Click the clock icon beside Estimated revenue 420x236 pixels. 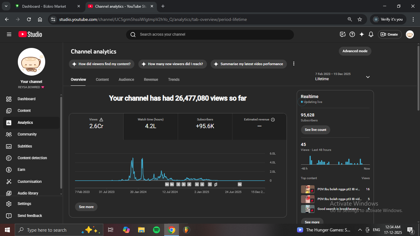point(273,120)
